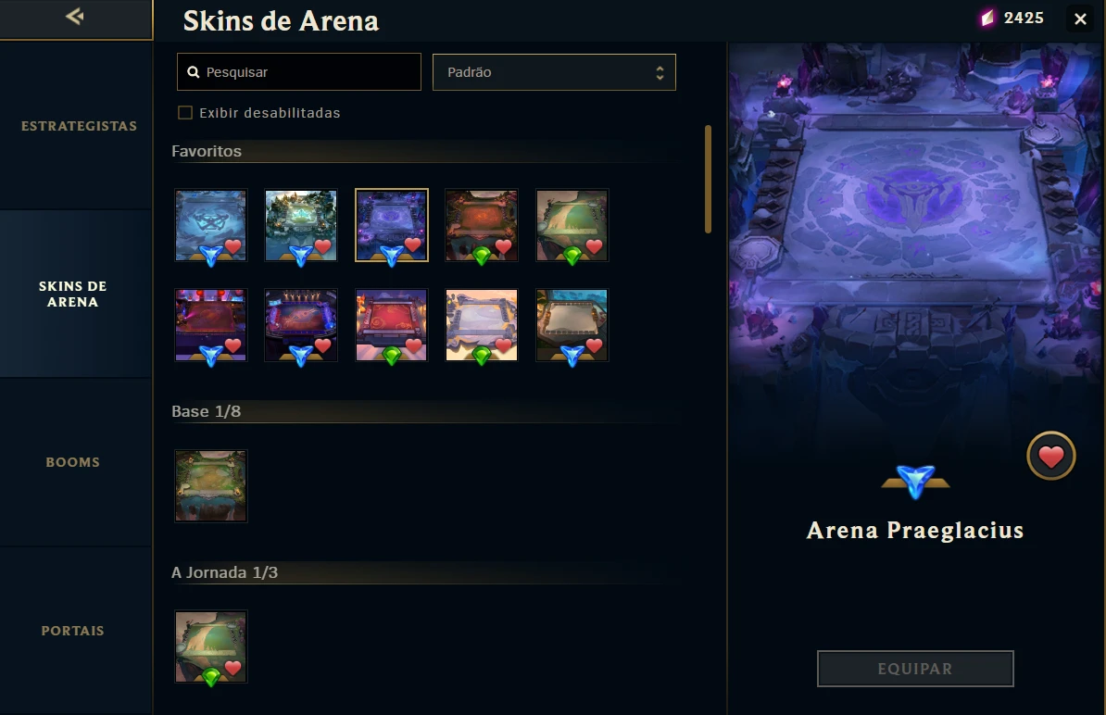This screenshot has width=1106, height=715.
Task: Click the Equipar button
Action: tap(915, 669)
